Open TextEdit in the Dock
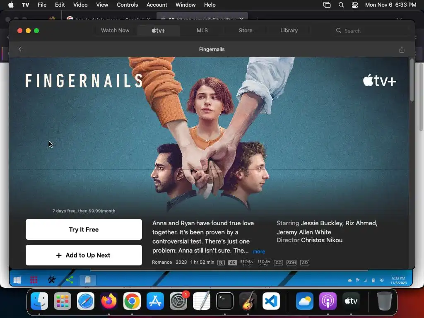This screenshot has height=318, width=424. (202, 301)
